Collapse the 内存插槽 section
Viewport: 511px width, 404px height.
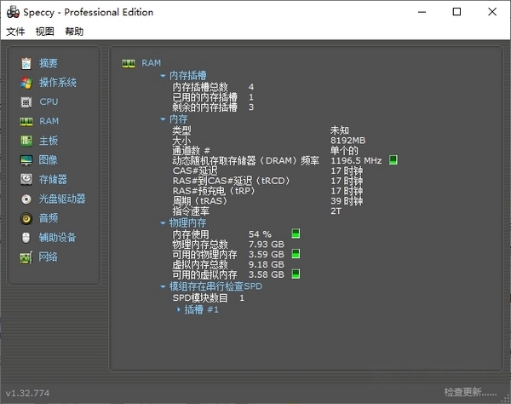(x=163, y=76)
